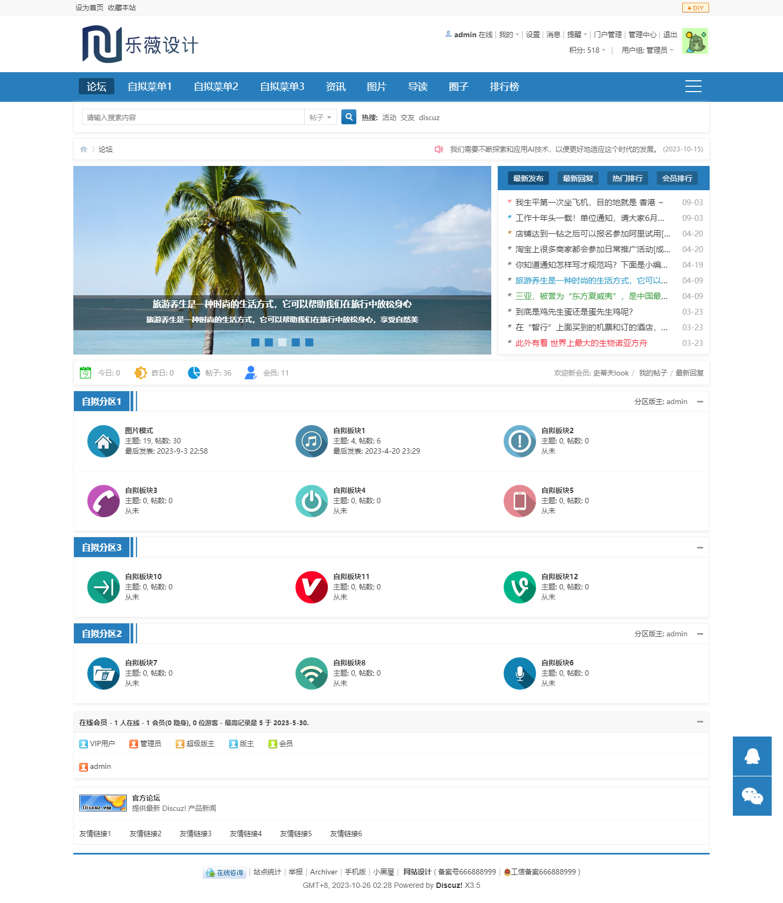
Task: Click the 自拟板块4 power icon
Action: tap(311, 501)
